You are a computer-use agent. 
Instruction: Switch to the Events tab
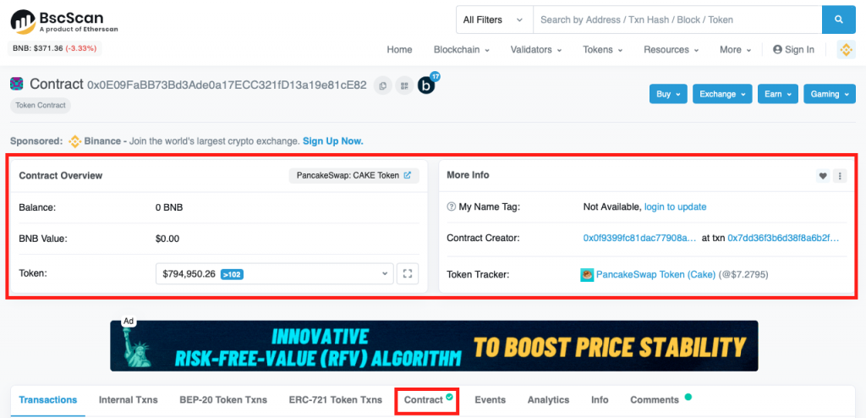tap(490, 399)
